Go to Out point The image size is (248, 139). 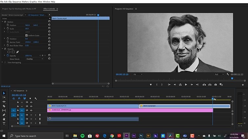197,84
